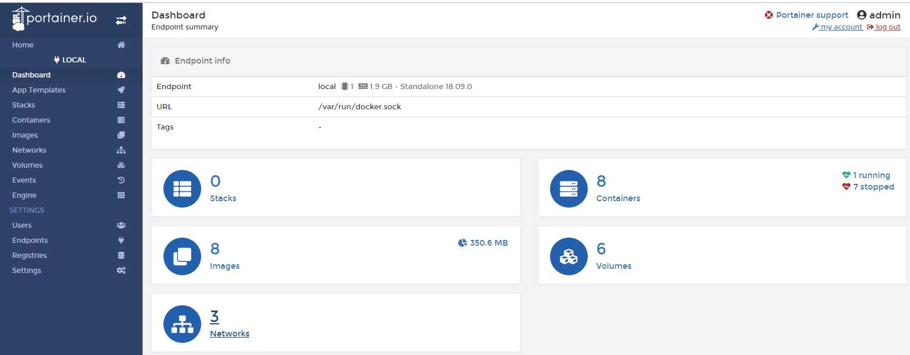Viewport: 910px width, 355px height.
Task: Click the App Templates rocket icon
Action: coord(121,90)
